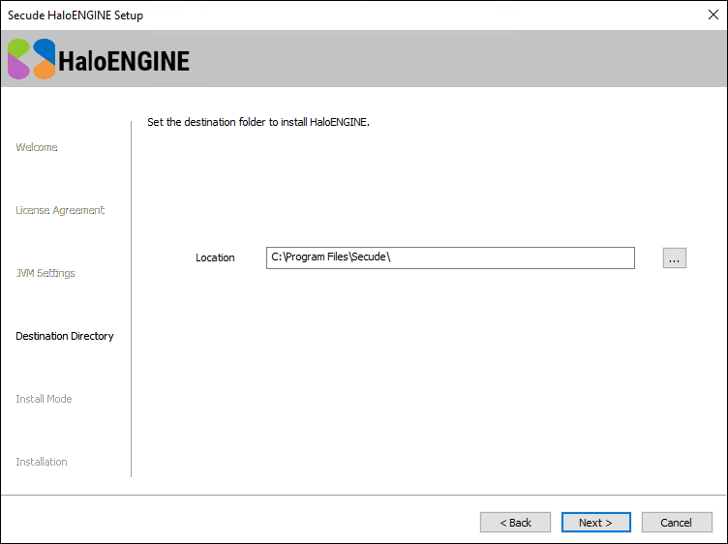Click the HaloENGINE wordmark in the banner
728x544 pixels.
click(124, 61)
